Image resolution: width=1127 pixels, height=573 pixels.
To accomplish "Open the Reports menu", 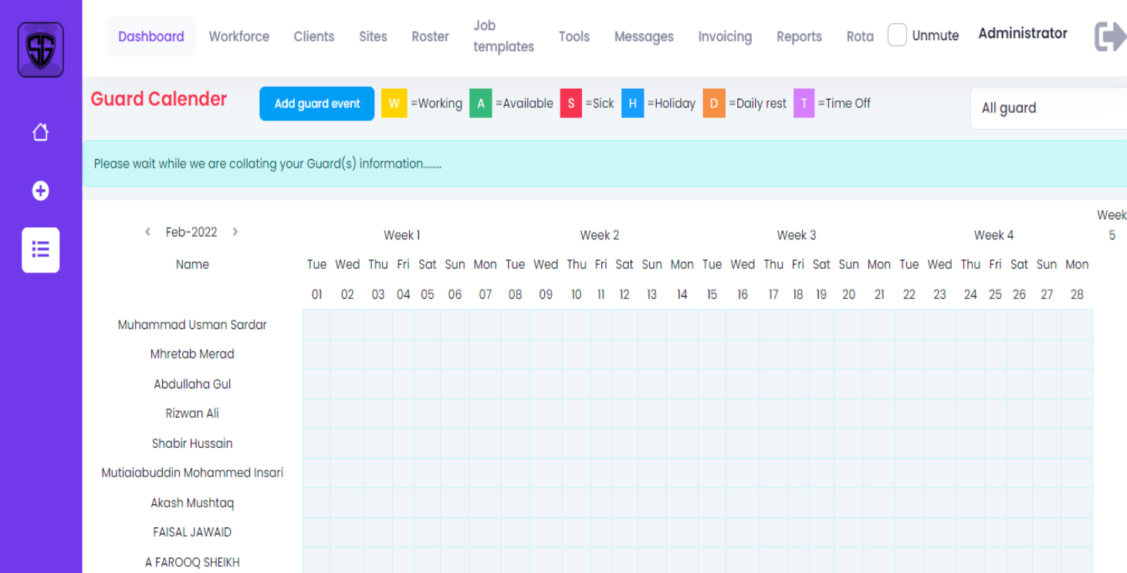I will [x=799, y=36].
